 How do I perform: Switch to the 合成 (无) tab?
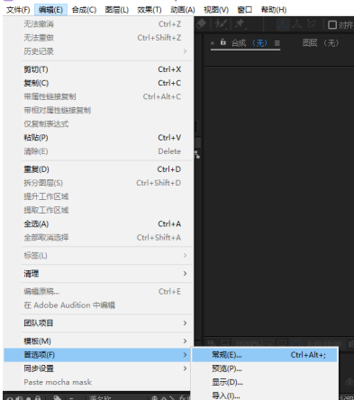tap(250, 43)
